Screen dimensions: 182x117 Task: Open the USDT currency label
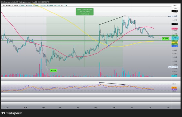click(x=175, y=6)
